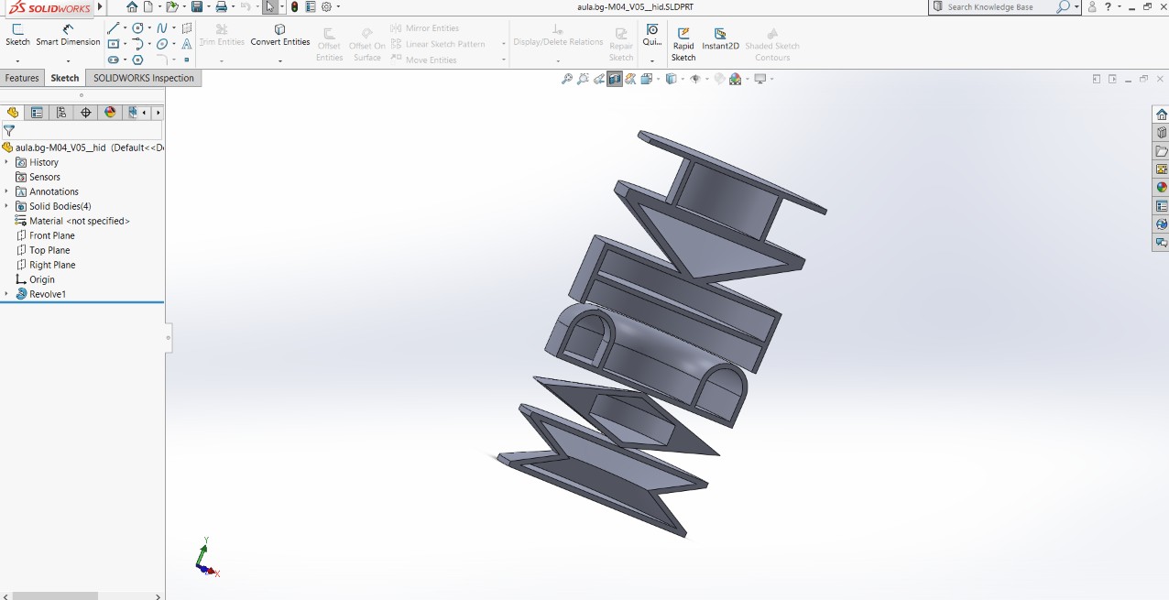Select Front Plane in feature tree
Image resolution: width=1169 pixels, height=600 pixels.
pyautogui.click(x=51, y=235)
